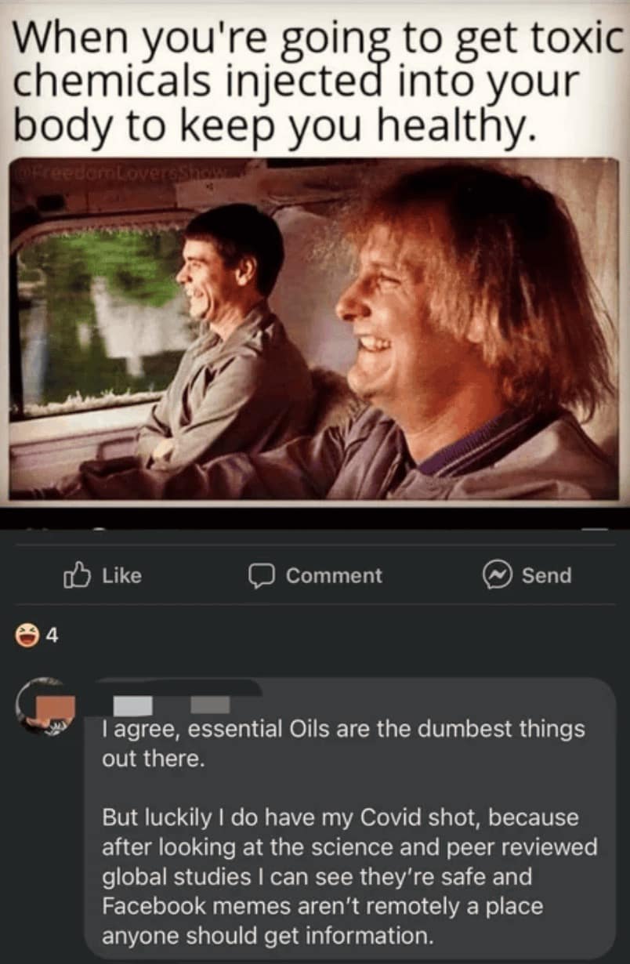The image size is (630, 964).
Task: Click the Messenger Send icon
Action: (x=497, y=575)
